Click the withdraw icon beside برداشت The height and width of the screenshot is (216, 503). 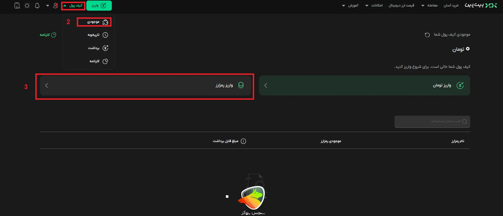(x=105, y=48)
